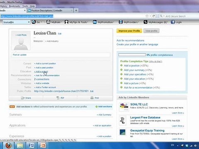Click Add Summary link
This screenshot has width=199, height=149.
[104, 115]
